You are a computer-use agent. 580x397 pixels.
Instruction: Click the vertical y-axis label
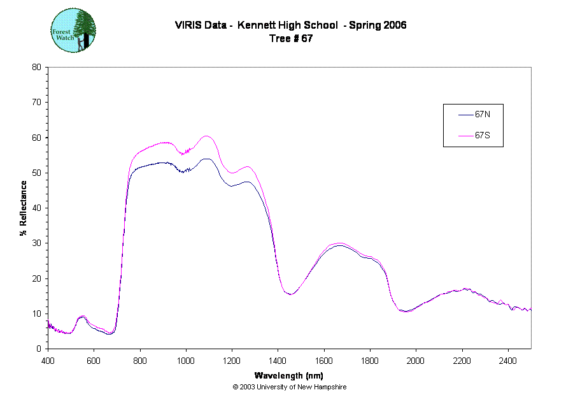(23, 207)
